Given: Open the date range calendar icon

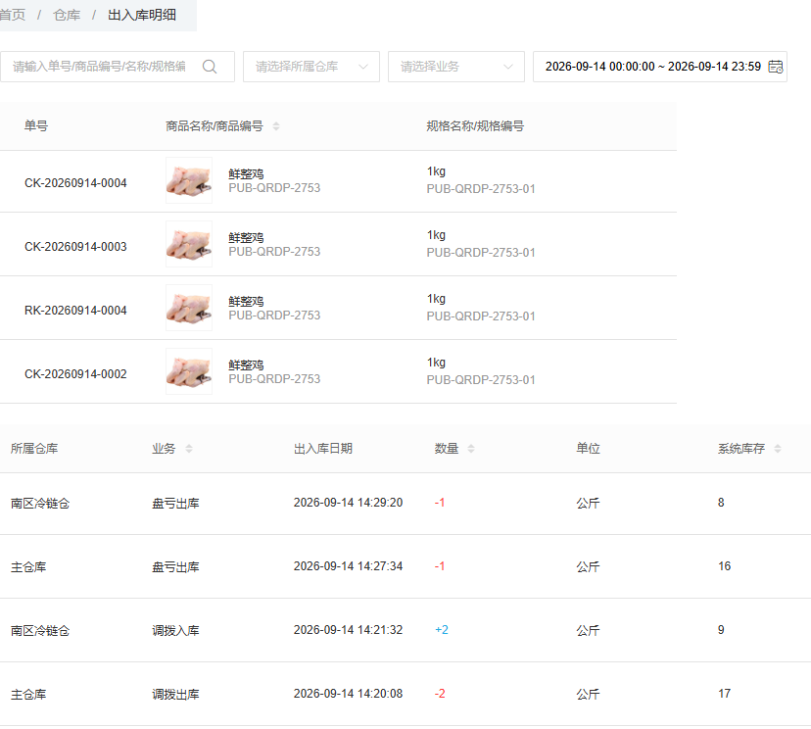Looking at the screenshot, I should [x=776, y=67].
